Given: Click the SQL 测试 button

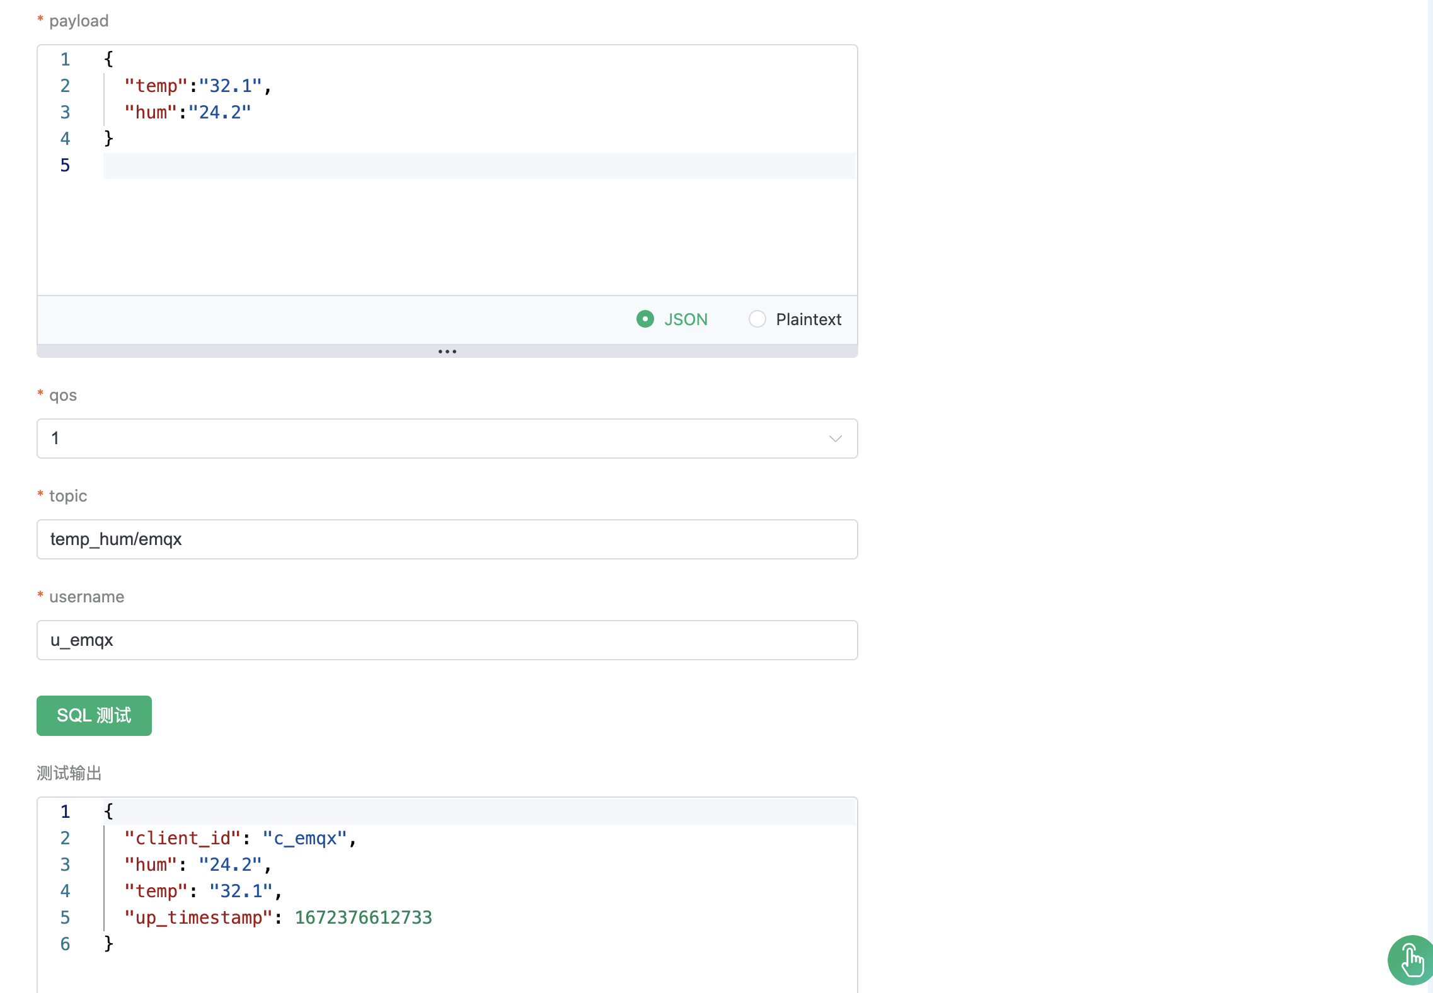Looking at the screenshot, I should tap(94, 716).
